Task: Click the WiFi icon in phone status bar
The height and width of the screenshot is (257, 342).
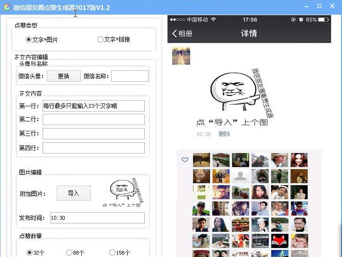Action: [x=213, y=19]
